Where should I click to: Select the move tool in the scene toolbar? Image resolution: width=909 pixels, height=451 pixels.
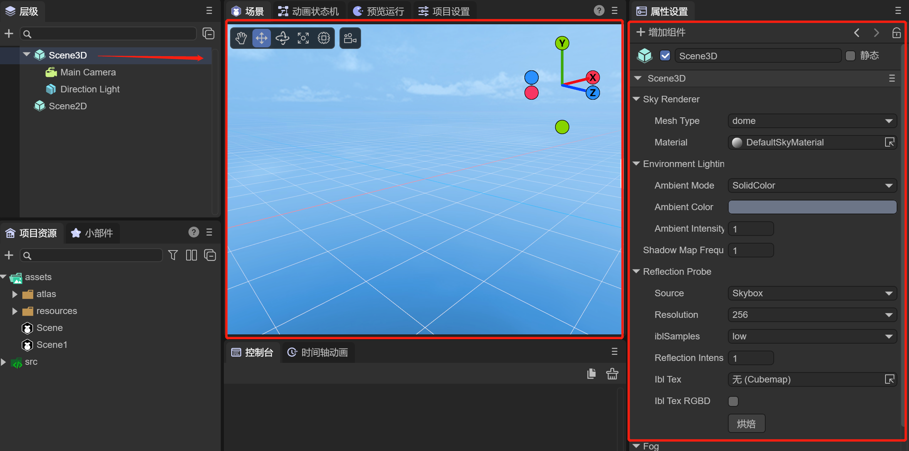262,38
